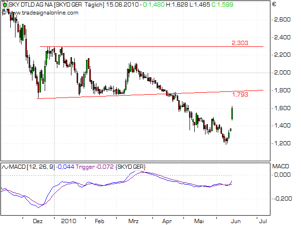Click the Trigger -0,072 value
Viewport: 301px width, 225px height.
[x=95, y=167]
